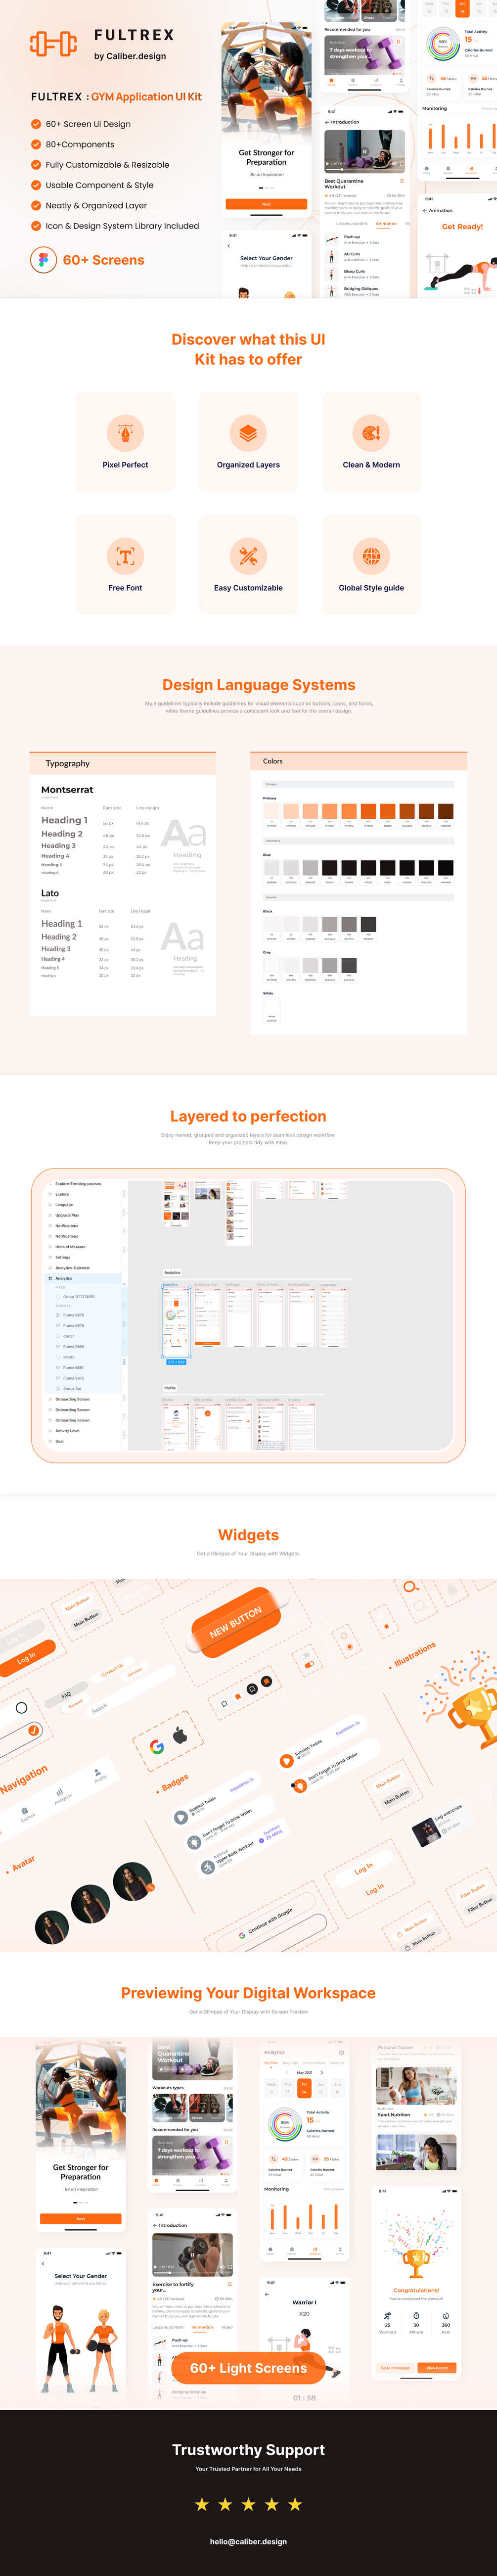Click the trophy on the Congratulations screen

point(416,2263)
